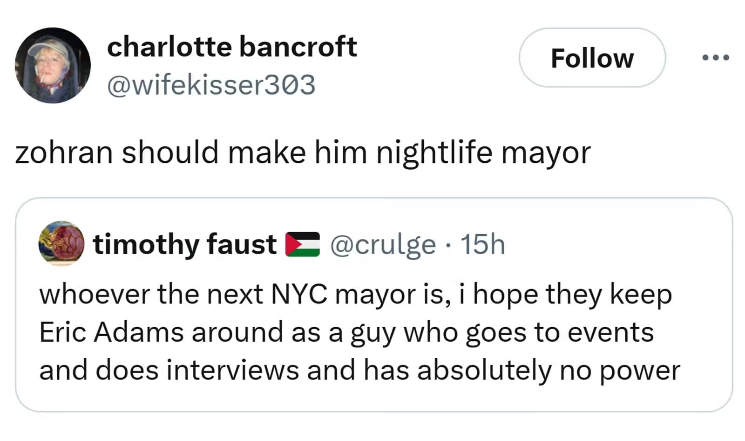Click the Follow button

click(x=592, y=58)
